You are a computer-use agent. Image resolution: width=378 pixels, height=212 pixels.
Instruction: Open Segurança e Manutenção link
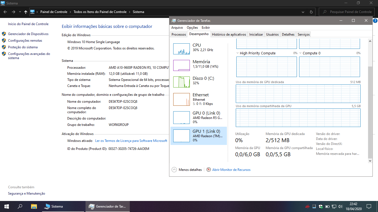27,194
